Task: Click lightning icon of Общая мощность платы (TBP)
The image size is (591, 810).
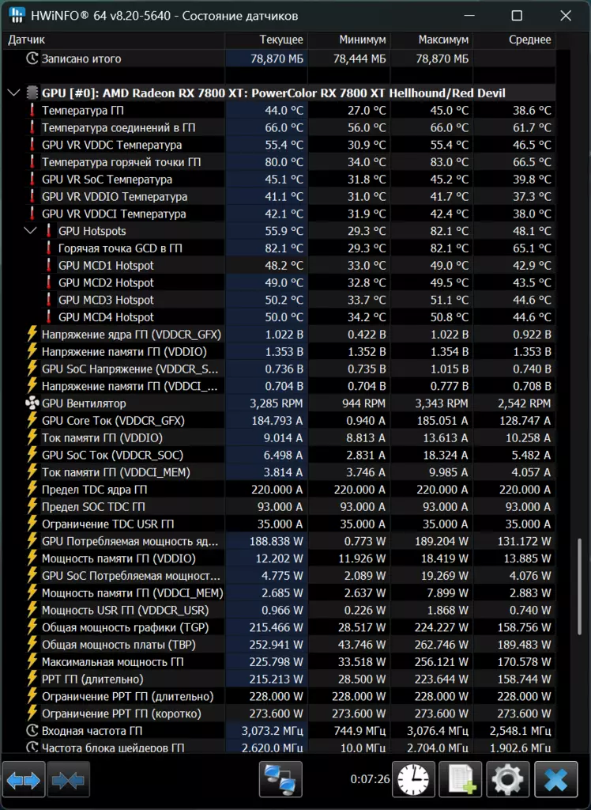Action: pos(32,644)
